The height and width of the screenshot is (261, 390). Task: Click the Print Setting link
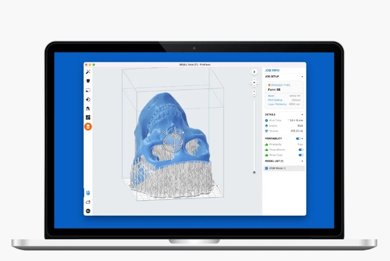[x=275, y=100]
